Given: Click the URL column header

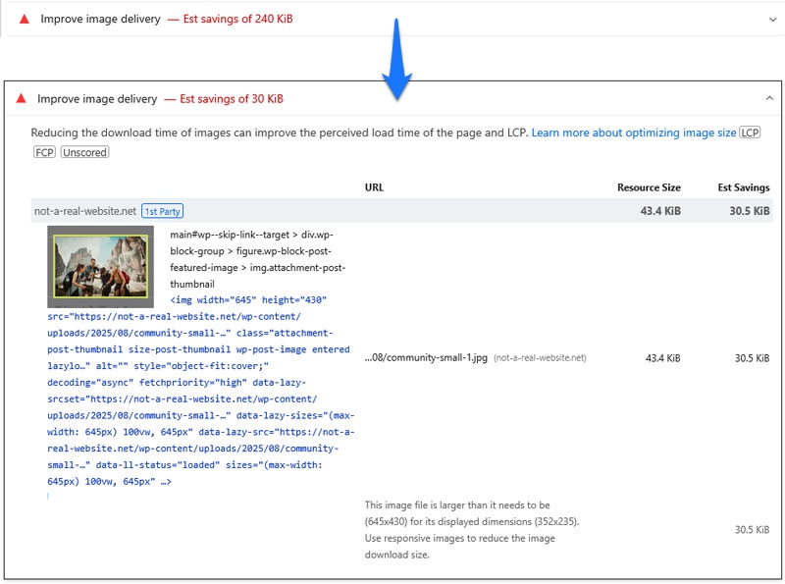Looking at the screenshot, I should [374, 187].
